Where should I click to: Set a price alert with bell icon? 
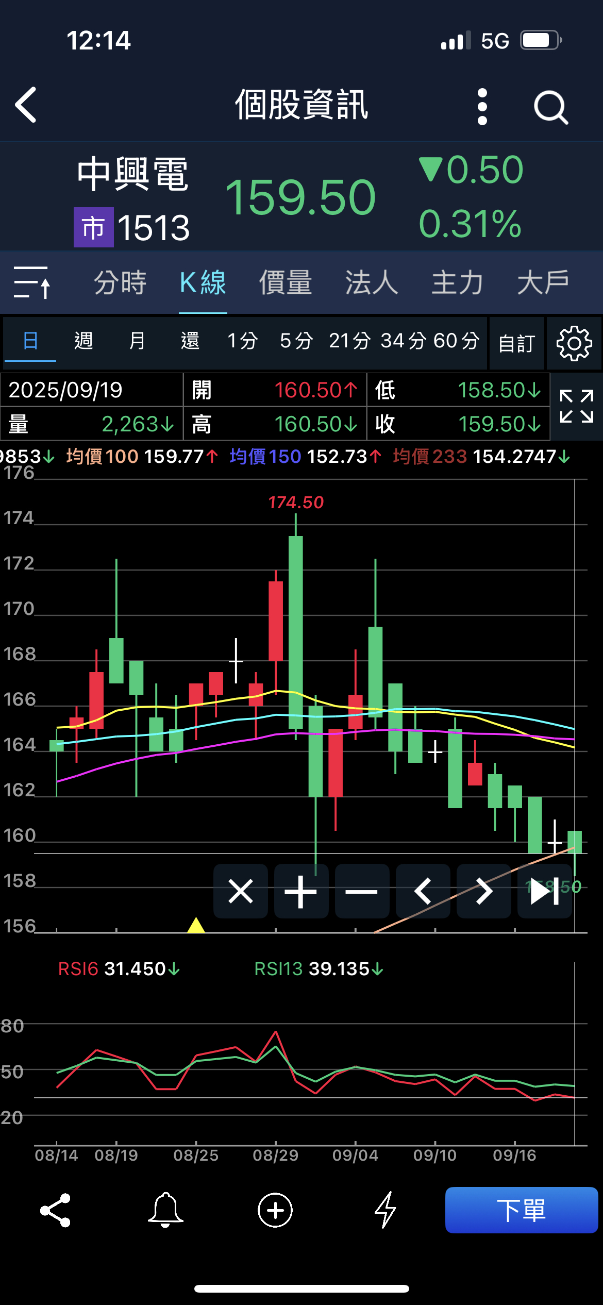tap(165, 1210)
